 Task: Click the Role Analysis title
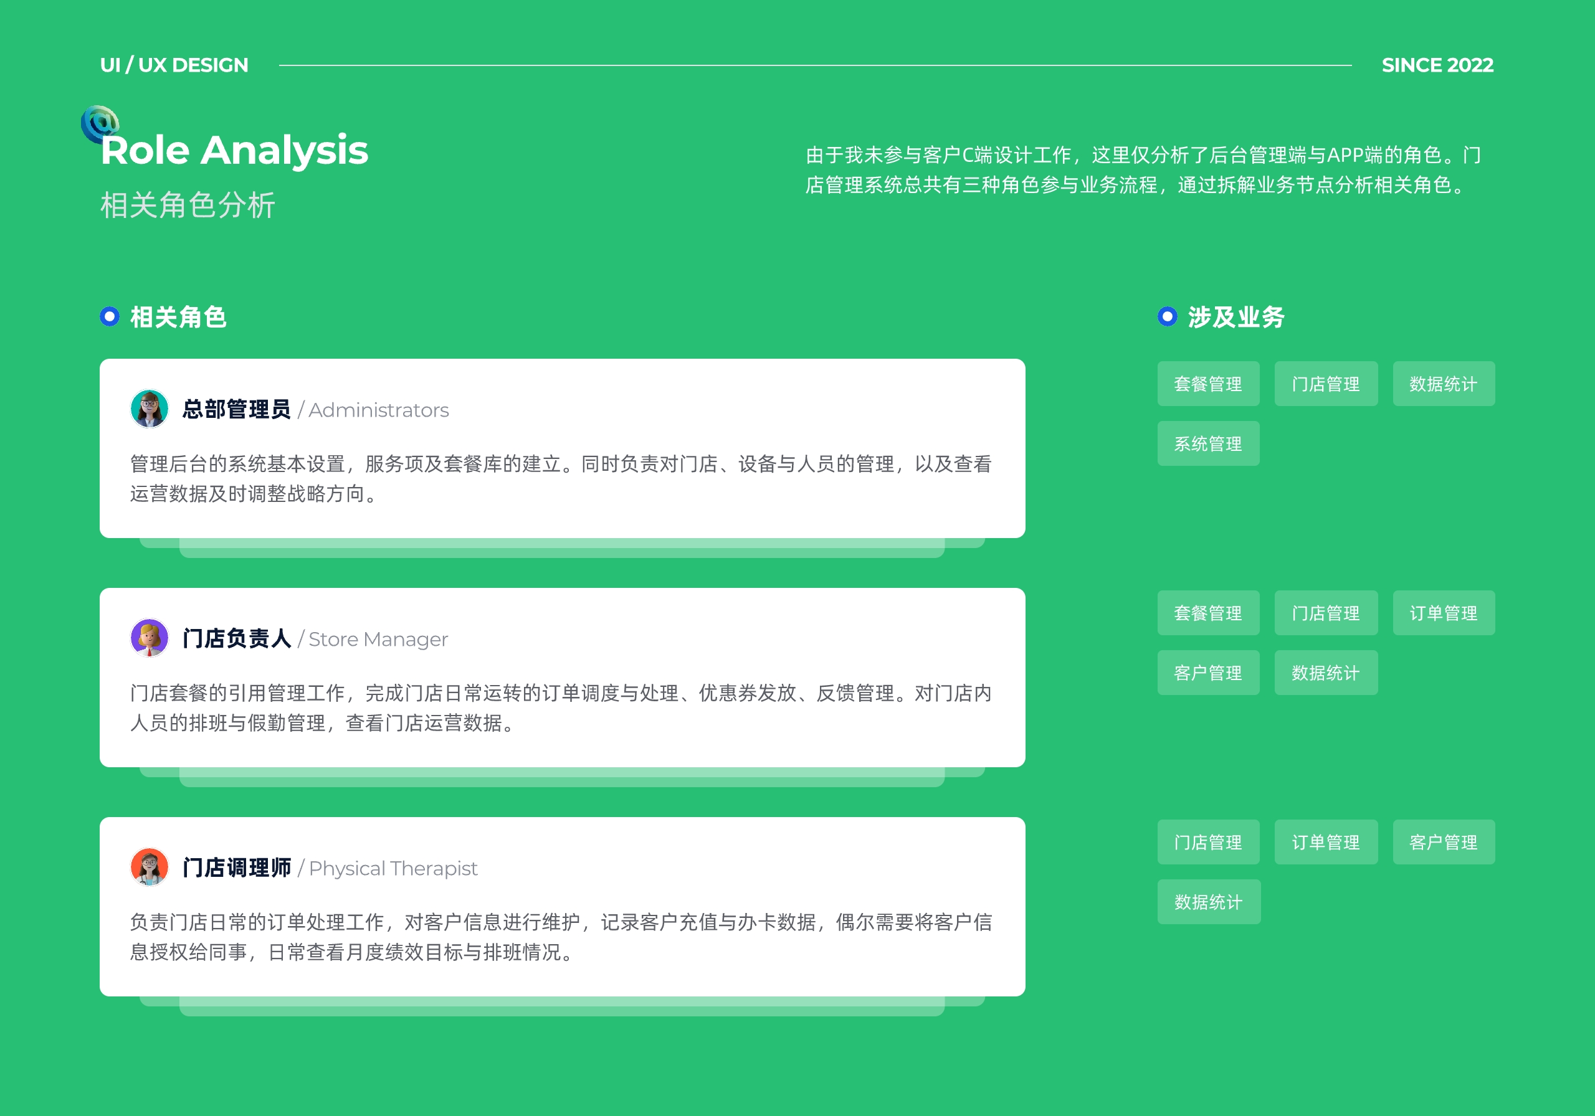click(x=234, y=151)
